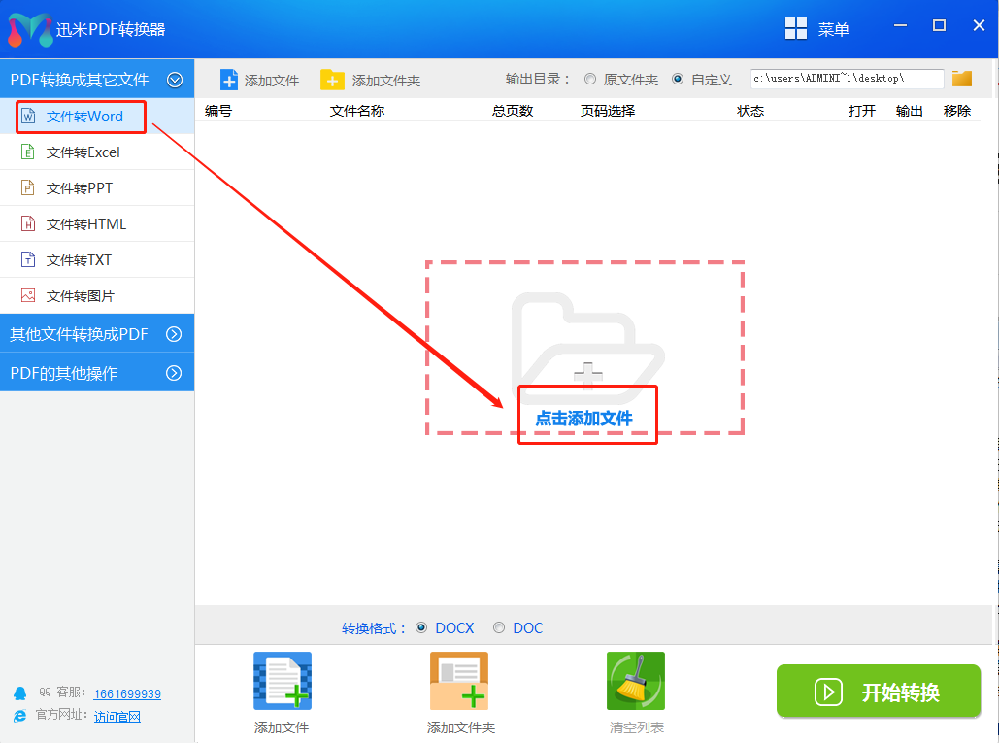Open the 访问官网 official website link
This screenshot has width=999, height=743.
(x=117, y=716)
